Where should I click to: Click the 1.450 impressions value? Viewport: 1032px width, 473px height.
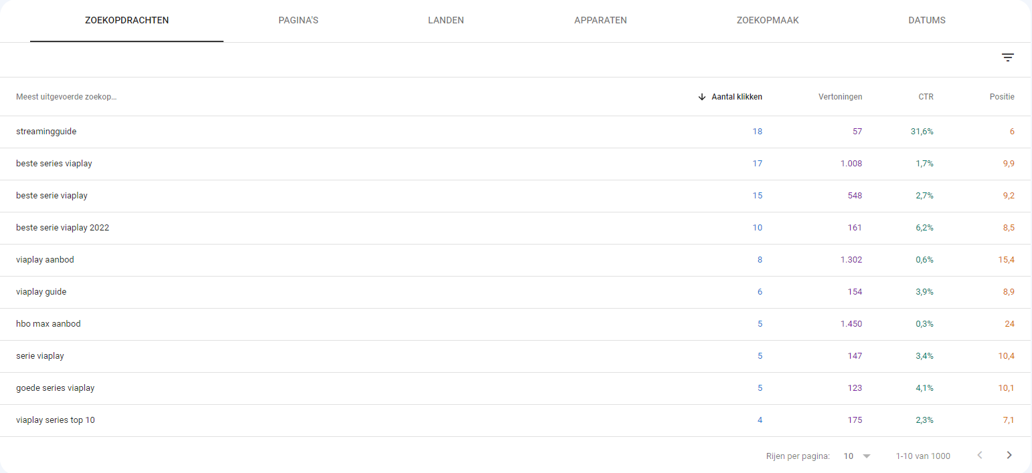[x=851, y=324]
